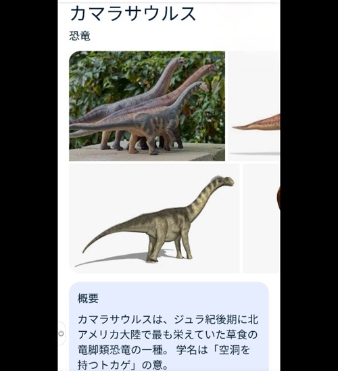
Task: Click the カマラサウルス page title
Action: click(x=133, y=14)
